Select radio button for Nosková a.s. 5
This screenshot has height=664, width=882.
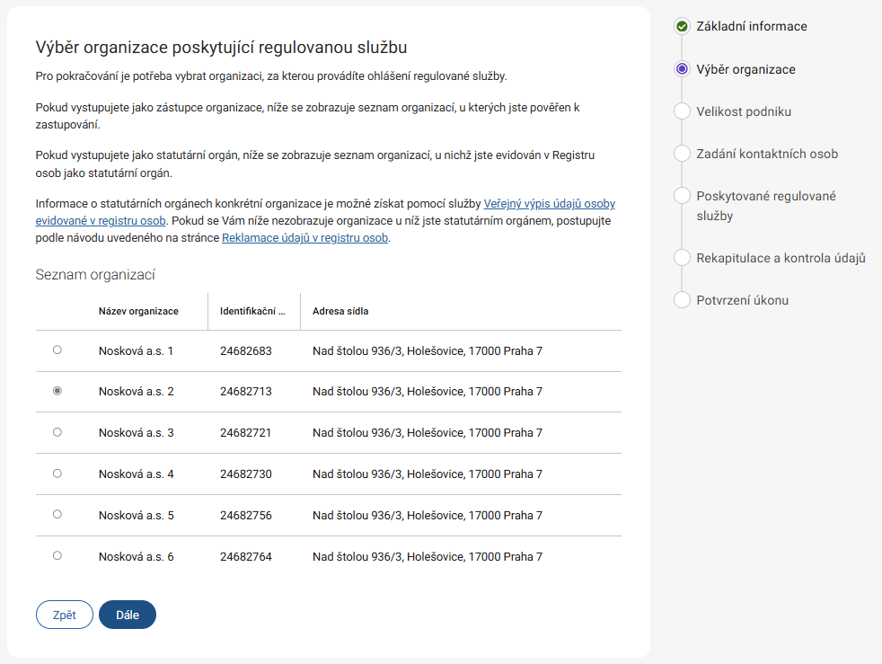pyautogui.click(x=57, y=515)
